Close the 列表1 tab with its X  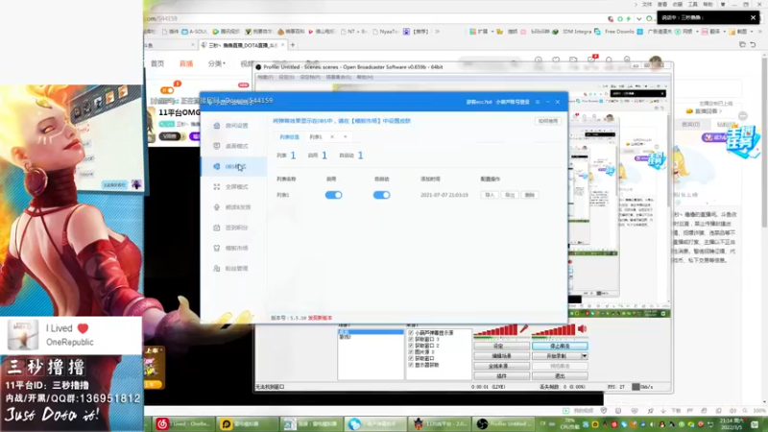pyautogui.click(x=332, y=137)
